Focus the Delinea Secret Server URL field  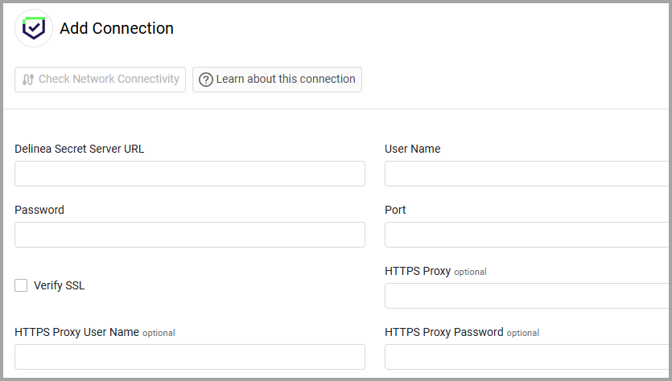point(190,174)
